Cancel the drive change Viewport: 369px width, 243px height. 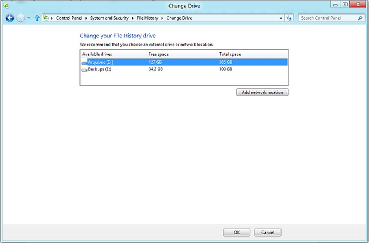(x=268, y=232)
